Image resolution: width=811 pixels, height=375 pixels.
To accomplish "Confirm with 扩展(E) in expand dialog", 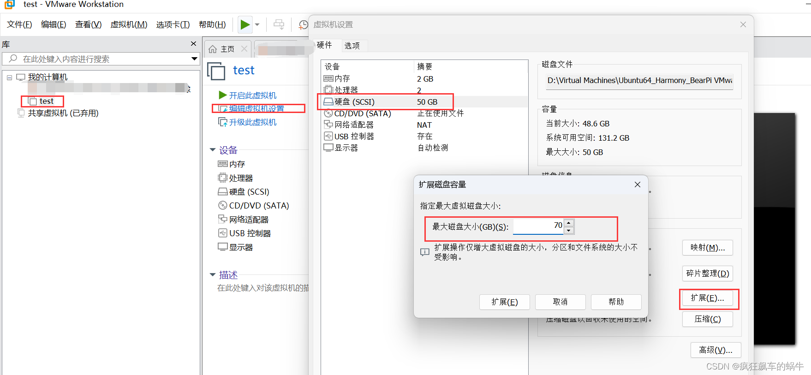I will [504, 302].
